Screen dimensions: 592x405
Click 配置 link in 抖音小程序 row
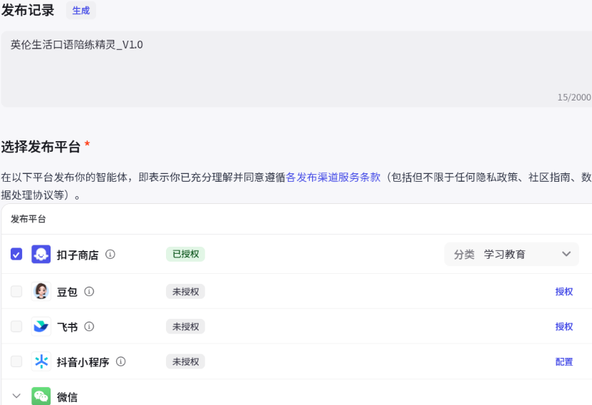564,362
